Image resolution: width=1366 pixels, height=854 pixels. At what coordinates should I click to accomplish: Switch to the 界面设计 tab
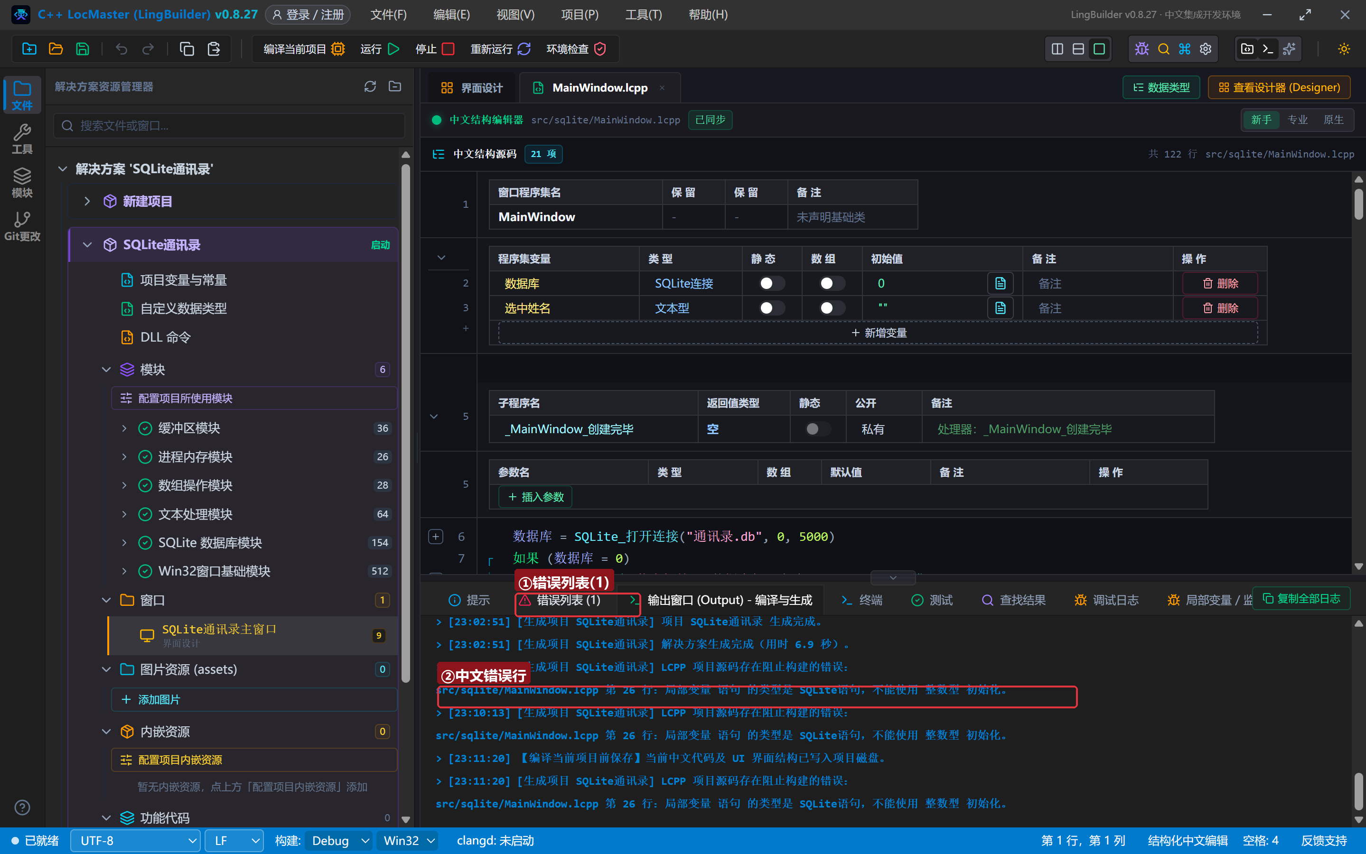[472, 88]
